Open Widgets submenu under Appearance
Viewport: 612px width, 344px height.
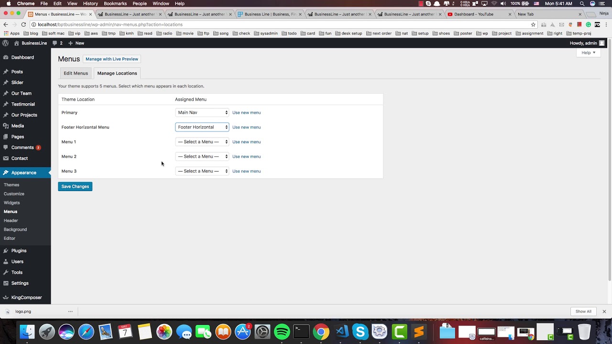(x=12, y=203)
